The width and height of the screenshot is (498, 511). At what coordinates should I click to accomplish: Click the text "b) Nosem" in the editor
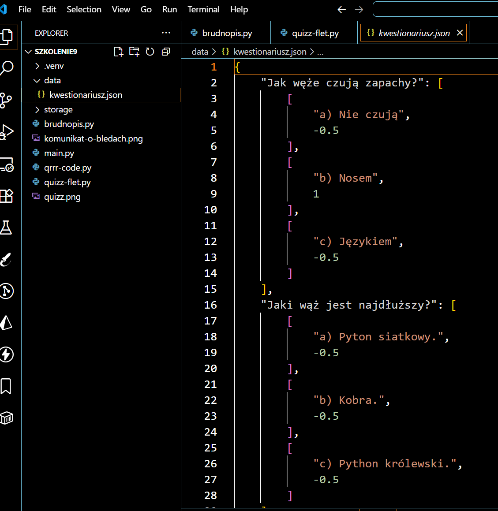[x=346, y=178]
